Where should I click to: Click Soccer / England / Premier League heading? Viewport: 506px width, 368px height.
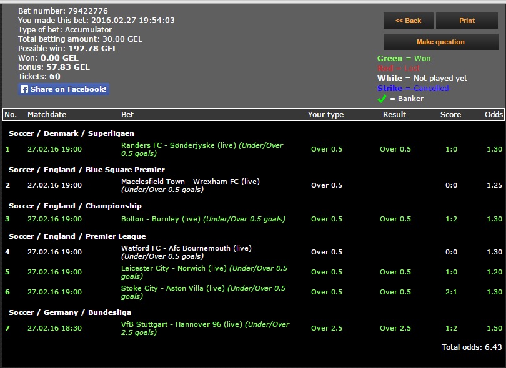pyautogui.click(x=77, y=236)
